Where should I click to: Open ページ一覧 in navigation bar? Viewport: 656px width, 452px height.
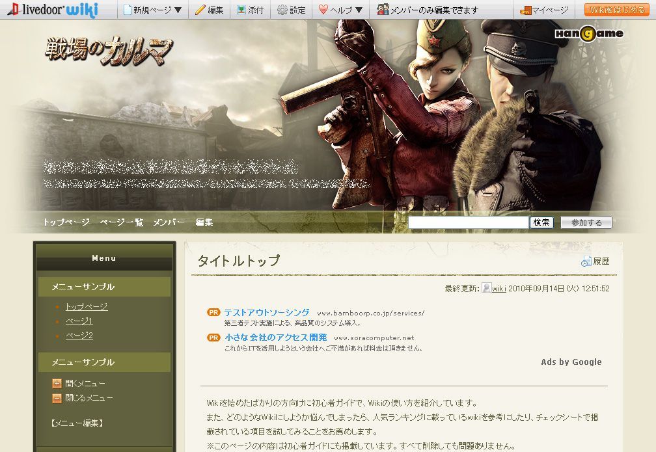(121, 222)
